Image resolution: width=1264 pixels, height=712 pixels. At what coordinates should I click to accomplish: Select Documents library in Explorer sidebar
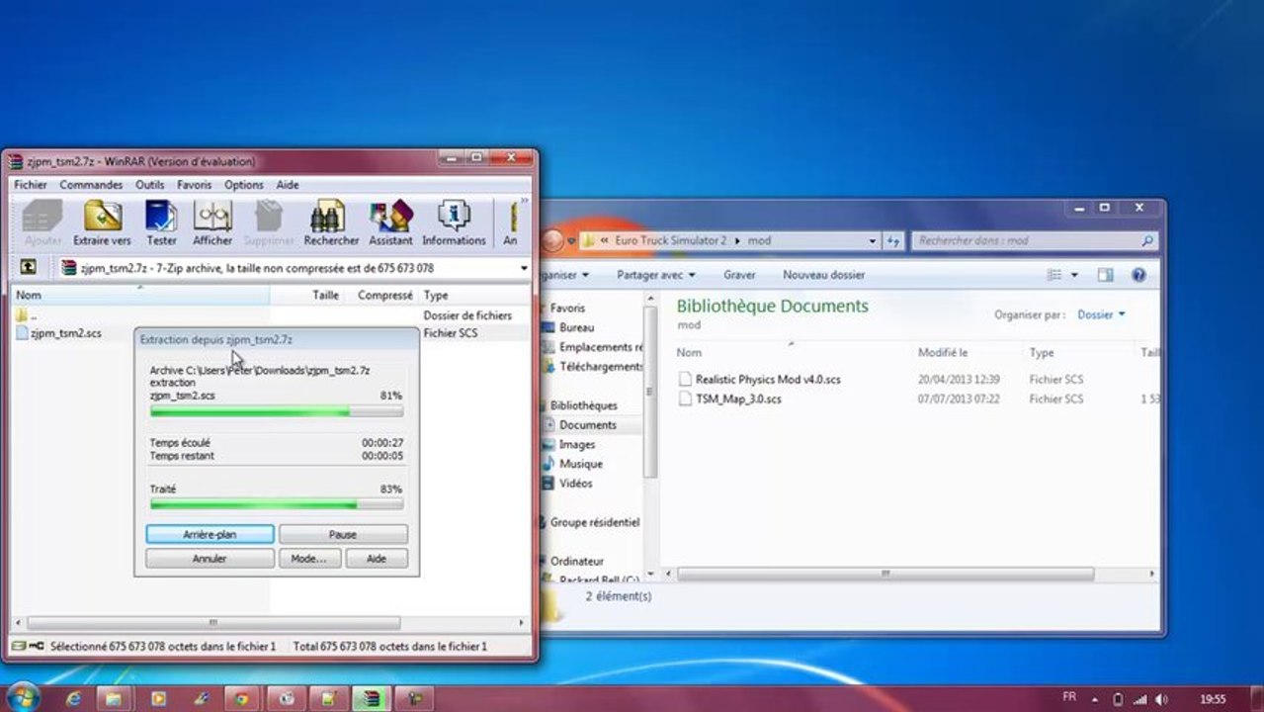(x=587, y=424)
